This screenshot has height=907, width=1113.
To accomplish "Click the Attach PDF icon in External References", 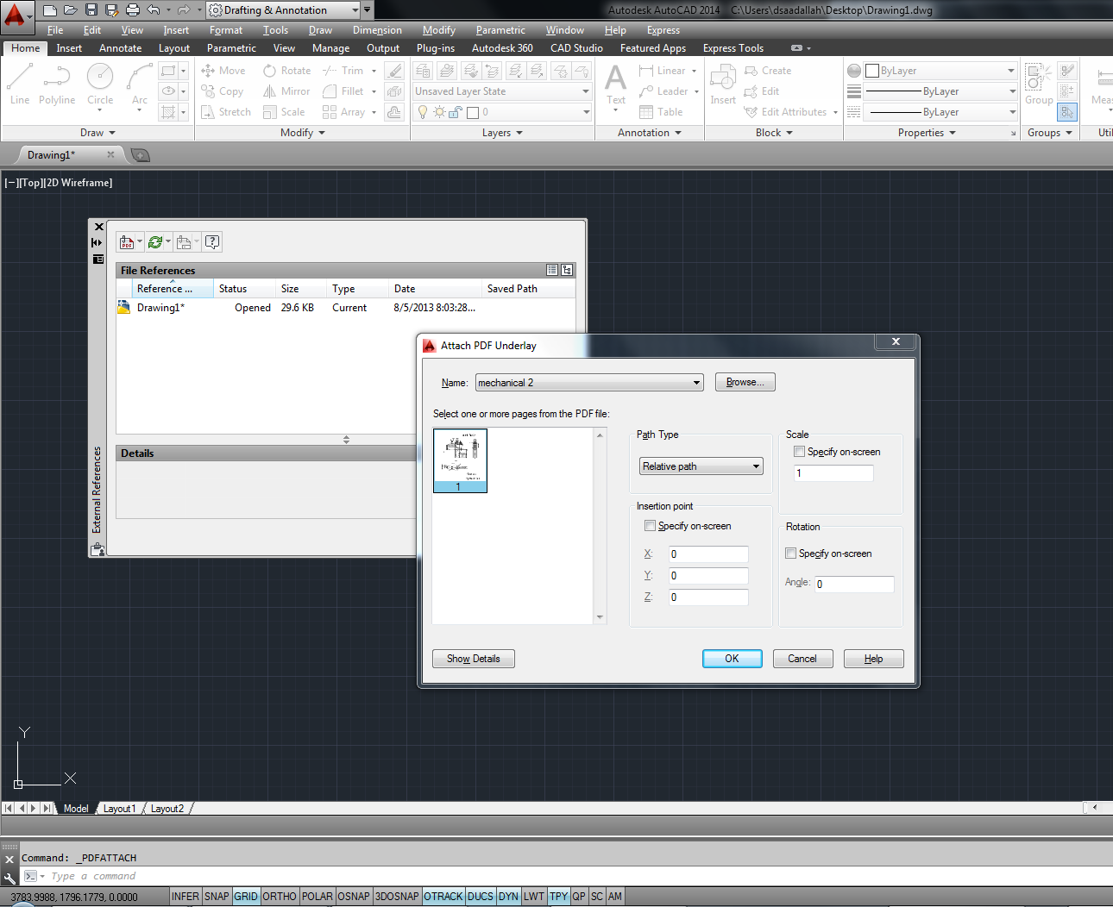I will coord(127,242).
